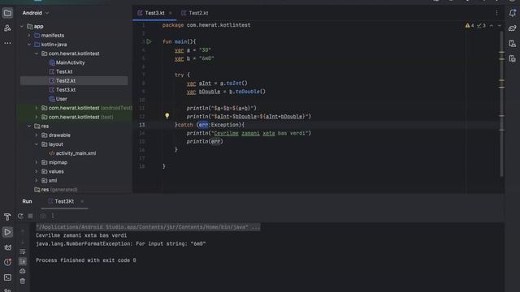520x292 pixels.
Task: Close the Test3Kt run tab
Action: coord(82,201)
